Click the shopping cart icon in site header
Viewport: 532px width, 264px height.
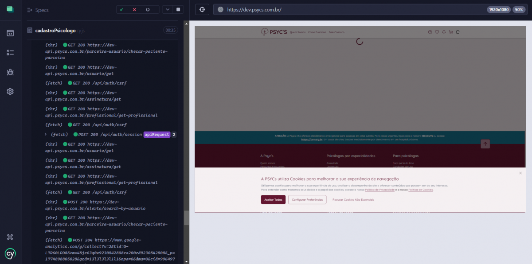point(451,32)
